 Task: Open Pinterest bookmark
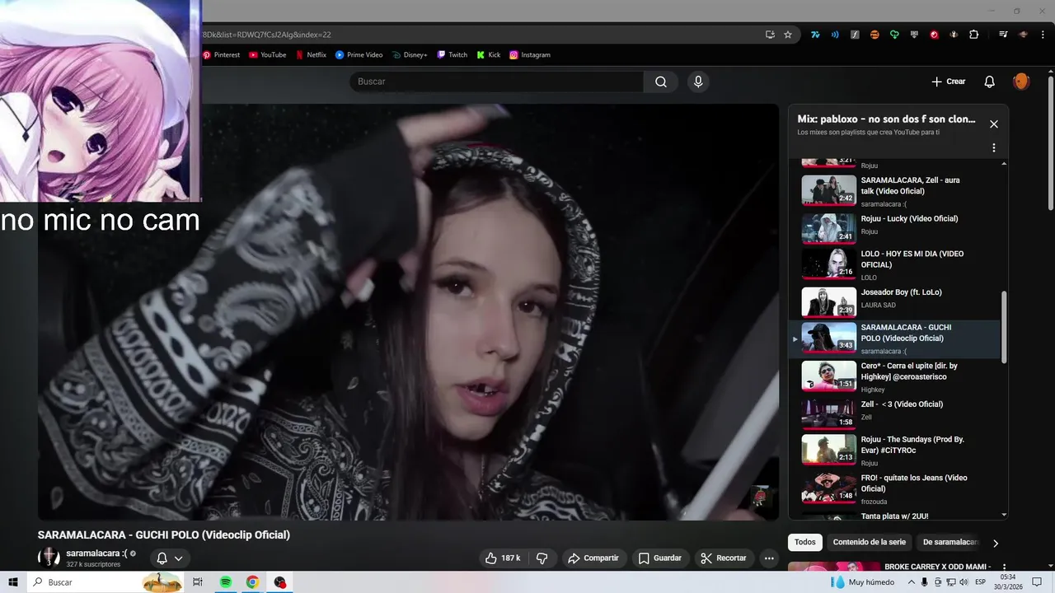[221, 55]
